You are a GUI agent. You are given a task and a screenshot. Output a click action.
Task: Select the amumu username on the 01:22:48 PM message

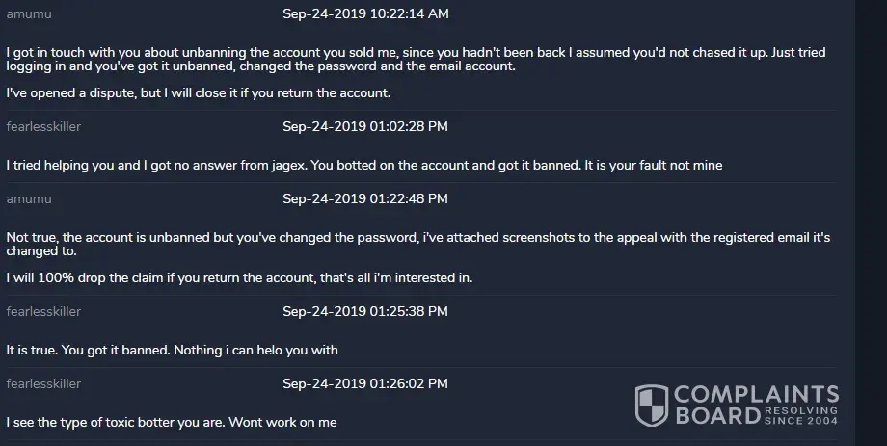29,199
